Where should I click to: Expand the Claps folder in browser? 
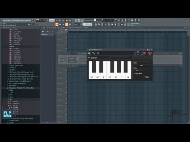coord(11,93)
